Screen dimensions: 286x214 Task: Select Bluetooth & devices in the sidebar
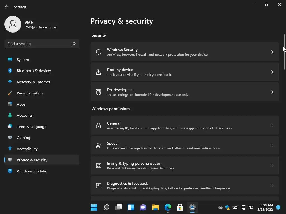point(42,71)
